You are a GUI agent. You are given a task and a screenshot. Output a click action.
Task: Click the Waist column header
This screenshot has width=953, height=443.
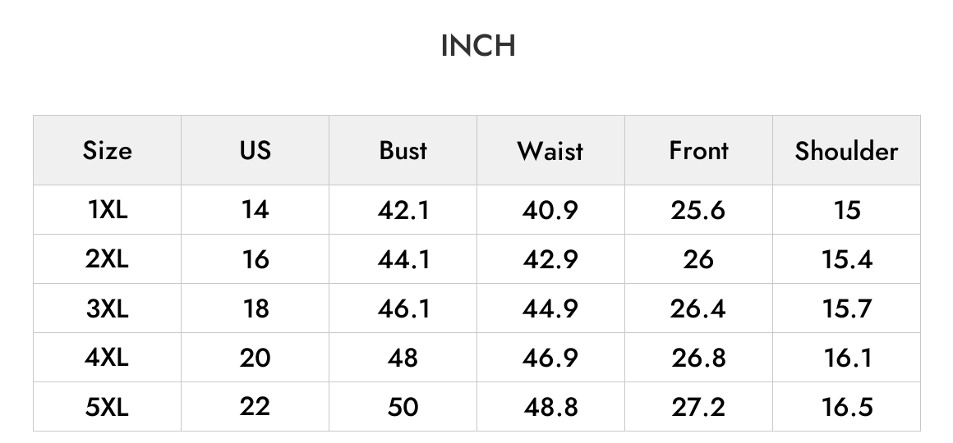tap(550, 150)
